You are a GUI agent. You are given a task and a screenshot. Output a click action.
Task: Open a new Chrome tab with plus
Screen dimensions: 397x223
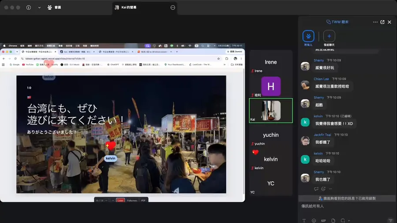(177, 52)
